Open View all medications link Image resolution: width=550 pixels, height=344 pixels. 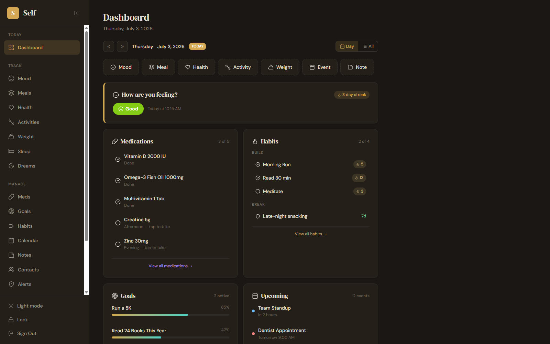pos(170,266)
